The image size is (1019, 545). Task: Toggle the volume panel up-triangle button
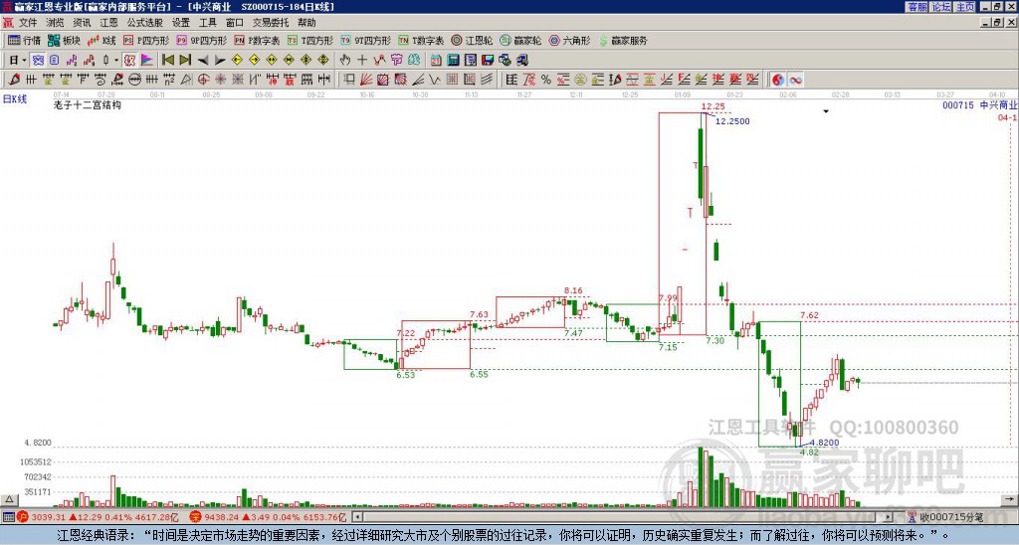pos(8,499)
